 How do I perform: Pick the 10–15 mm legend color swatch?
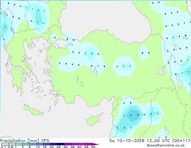pos(40,144)
